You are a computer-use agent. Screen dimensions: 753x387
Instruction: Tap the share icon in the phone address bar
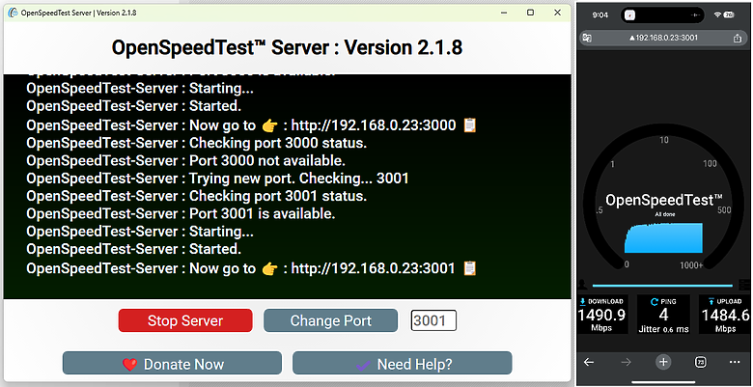pos(738,38)
